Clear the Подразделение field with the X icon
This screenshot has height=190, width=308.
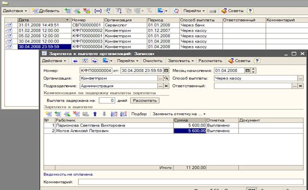(166, 86)
